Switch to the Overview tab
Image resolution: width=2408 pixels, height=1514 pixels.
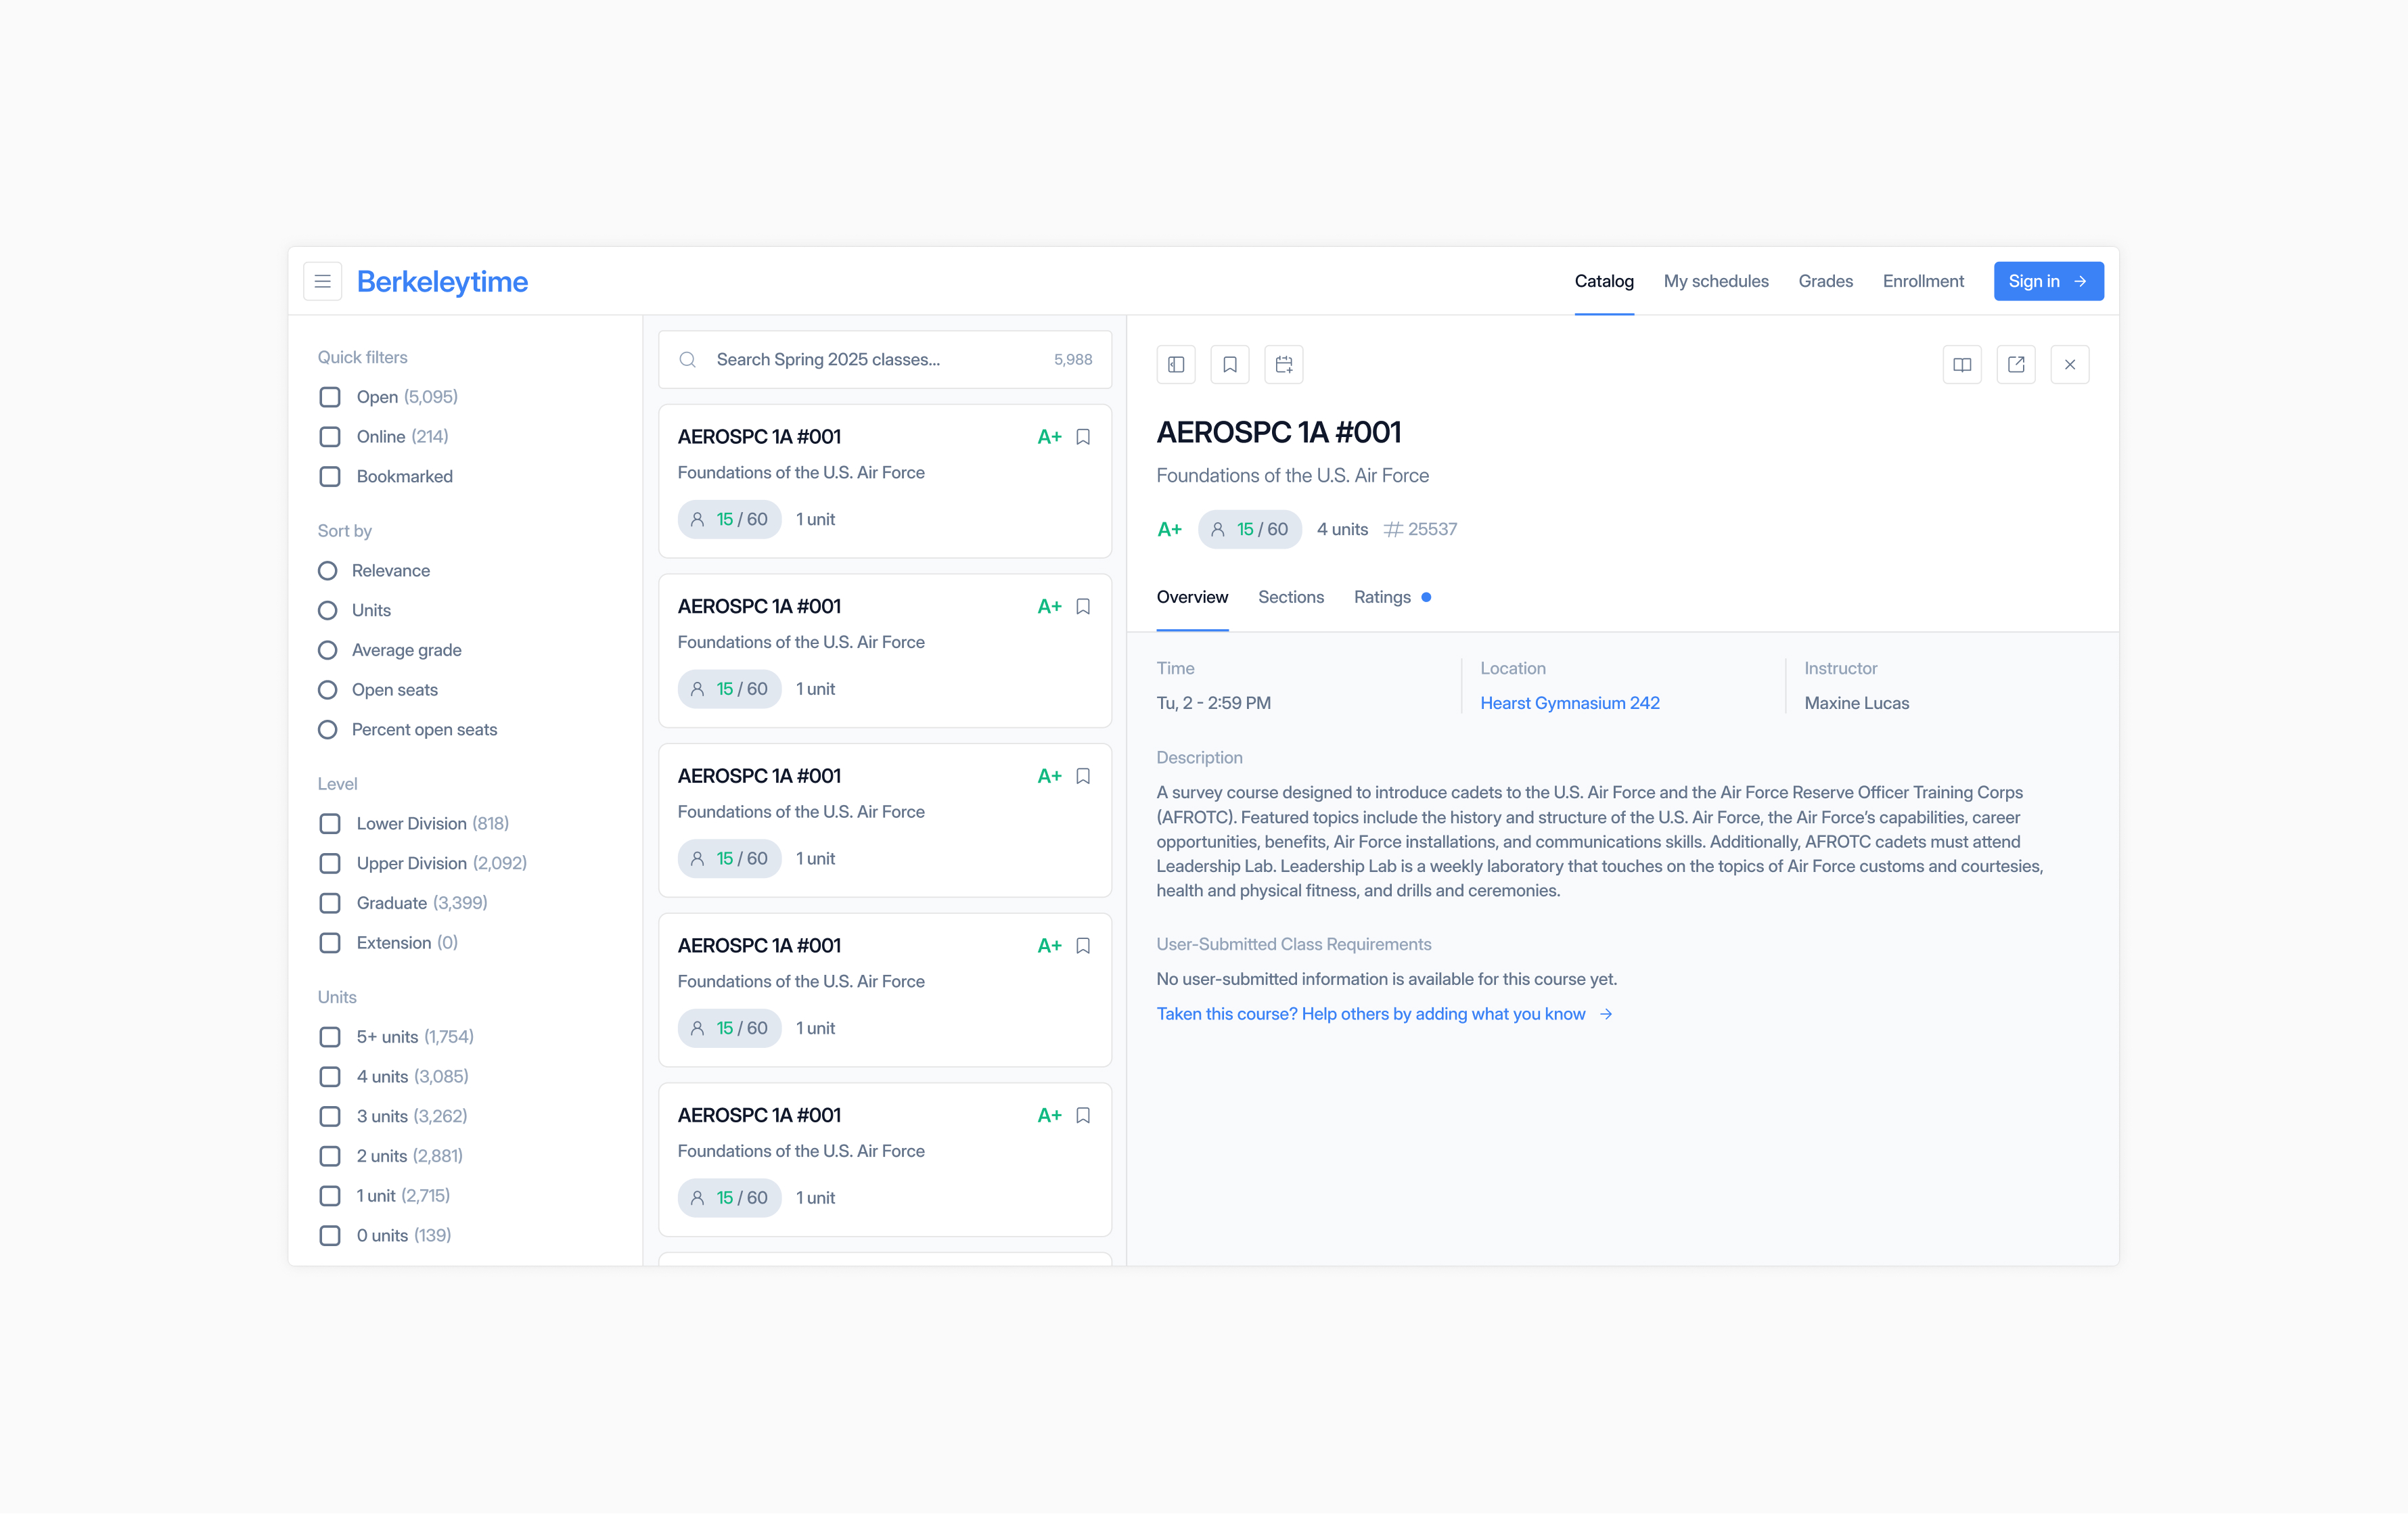(x=1192, y=597)
